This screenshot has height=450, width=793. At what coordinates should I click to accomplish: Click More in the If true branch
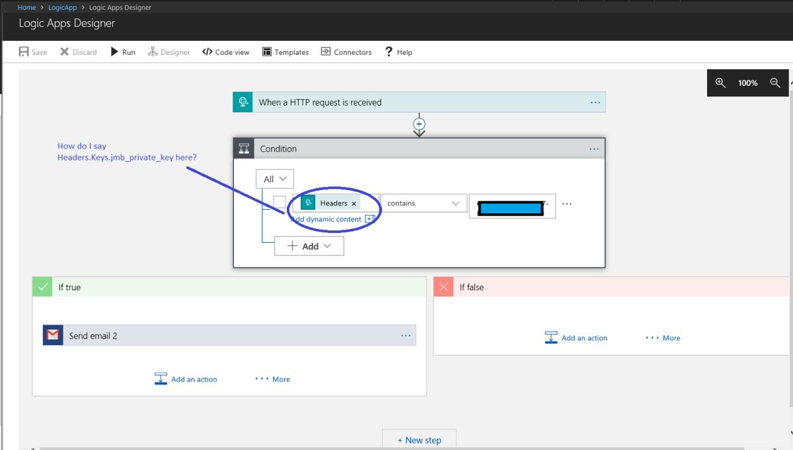tap(272, 379)
